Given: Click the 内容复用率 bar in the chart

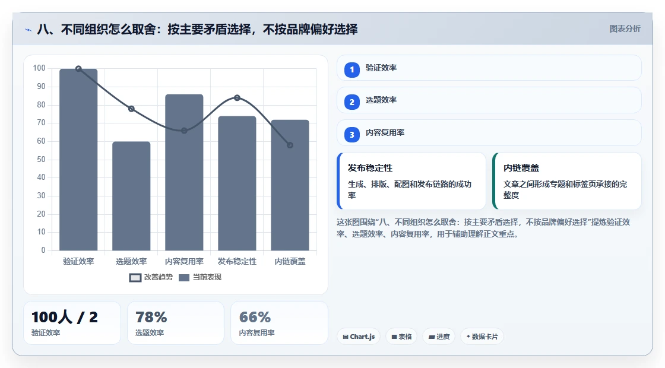Looking at the screenshot, I should click(x=184, y=172).
